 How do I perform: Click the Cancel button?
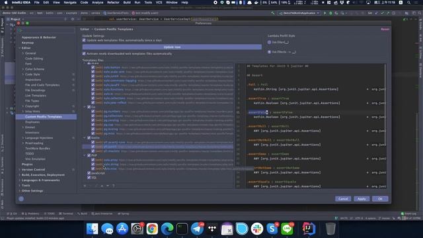click(343, 199)
